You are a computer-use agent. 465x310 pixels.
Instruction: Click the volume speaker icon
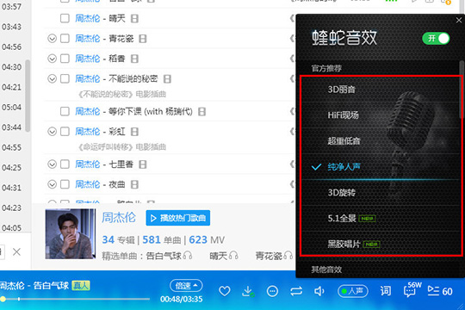pos(319,291)
